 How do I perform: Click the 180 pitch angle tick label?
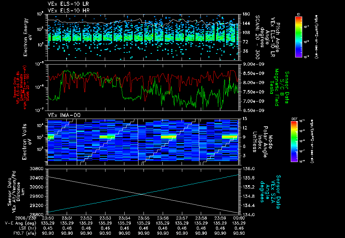click(246, 14)
